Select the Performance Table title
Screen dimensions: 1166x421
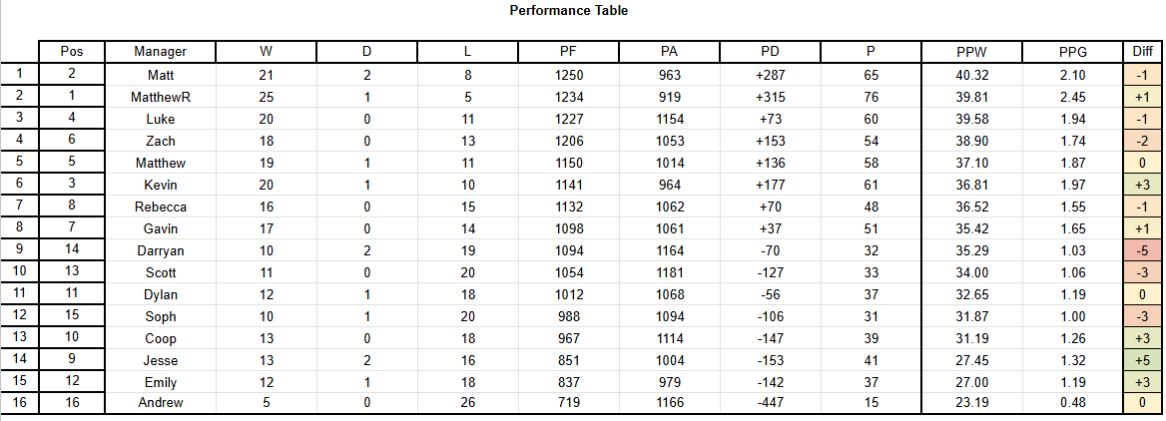click(569, 10)
